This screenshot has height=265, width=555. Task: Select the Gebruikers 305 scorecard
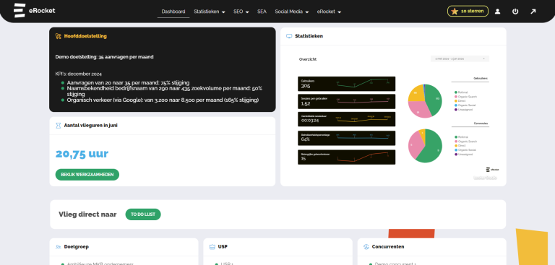pyautogui.click(x=347, y=84)
